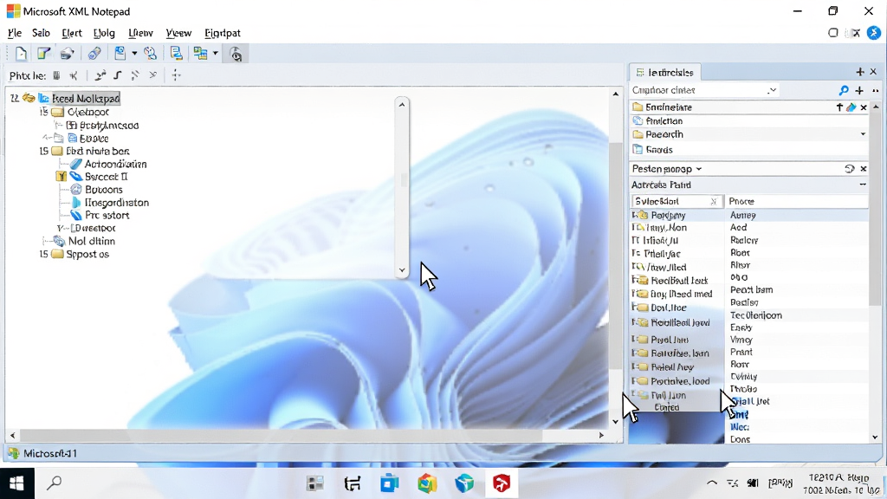Click the attribute list scrollbar down arrow
The image size is (887, 499).
click(x=875, y=437)
